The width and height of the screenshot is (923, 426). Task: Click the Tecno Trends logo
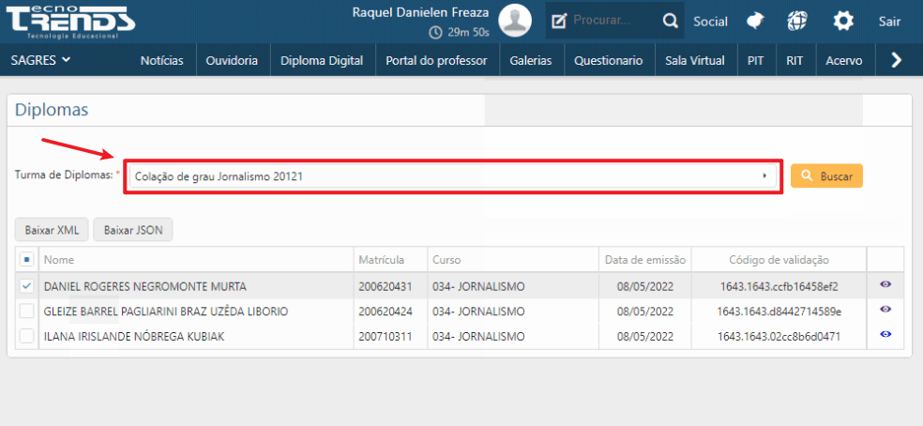point(70,21)
